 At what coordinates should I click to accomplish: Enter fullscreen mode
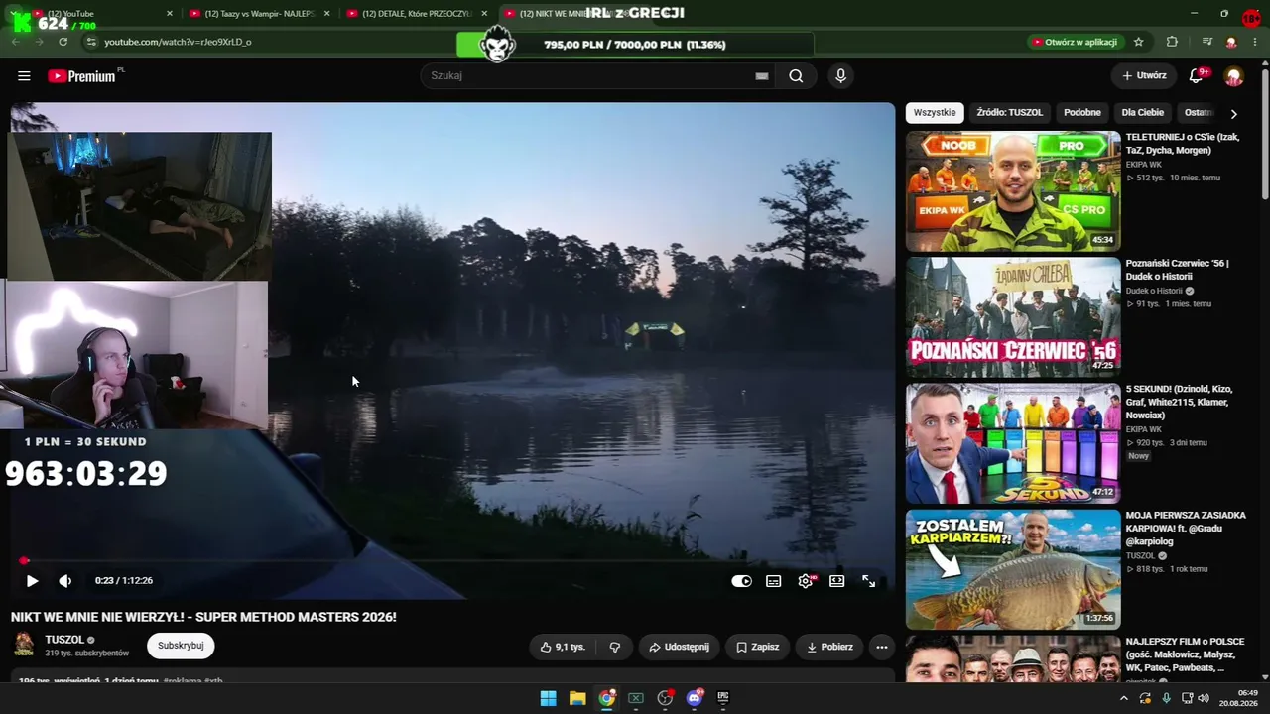(x=869, y=581)
